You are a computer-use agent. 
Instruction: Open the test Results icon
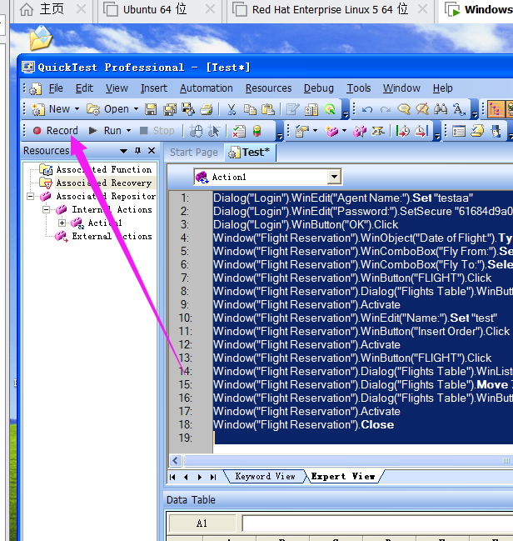239,131
